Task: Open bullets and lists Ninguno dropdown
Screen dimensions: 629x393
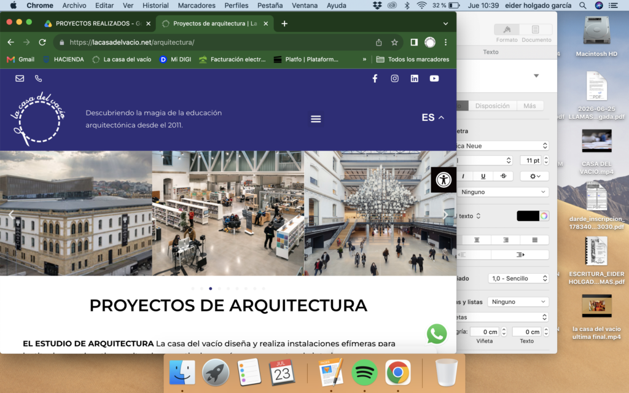Action: point(518,302)
